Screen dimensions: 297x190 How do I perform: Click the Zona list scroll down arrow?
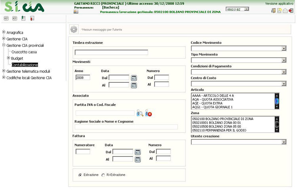coord(277,130)
